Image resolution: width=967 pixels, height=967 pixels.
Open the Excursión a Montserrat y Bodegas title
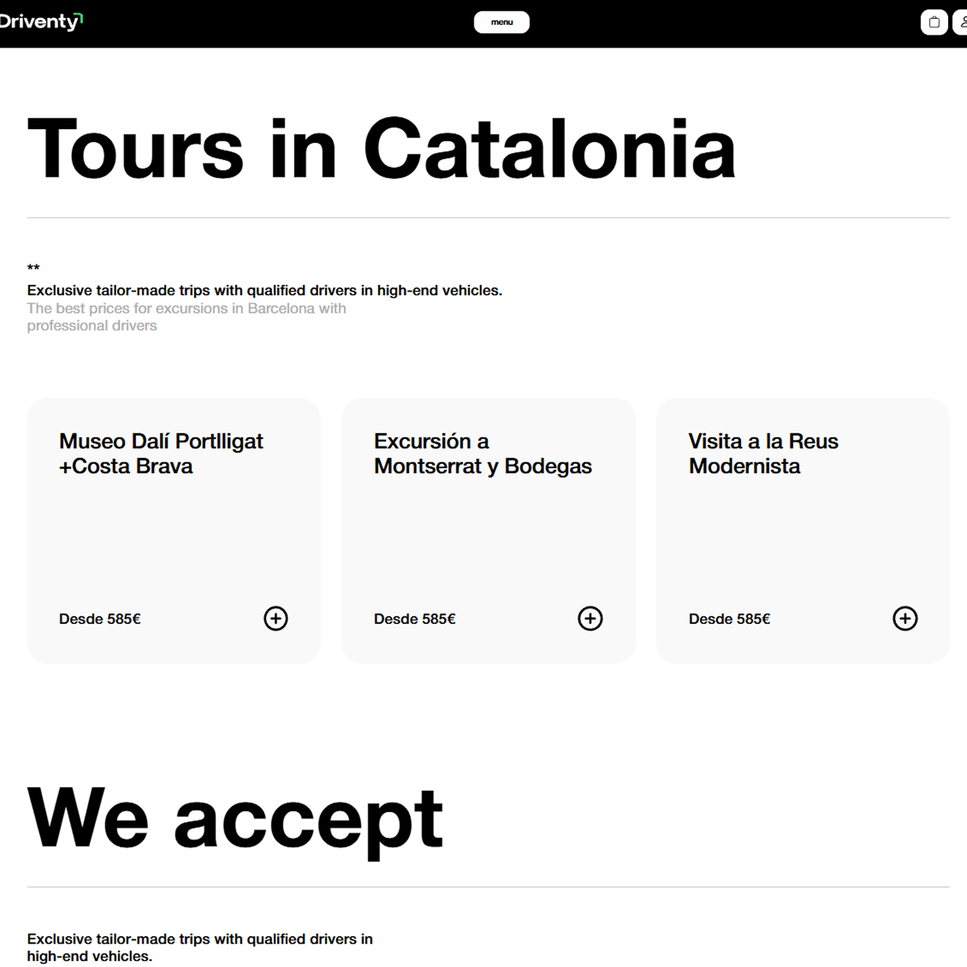click(483, 453)
